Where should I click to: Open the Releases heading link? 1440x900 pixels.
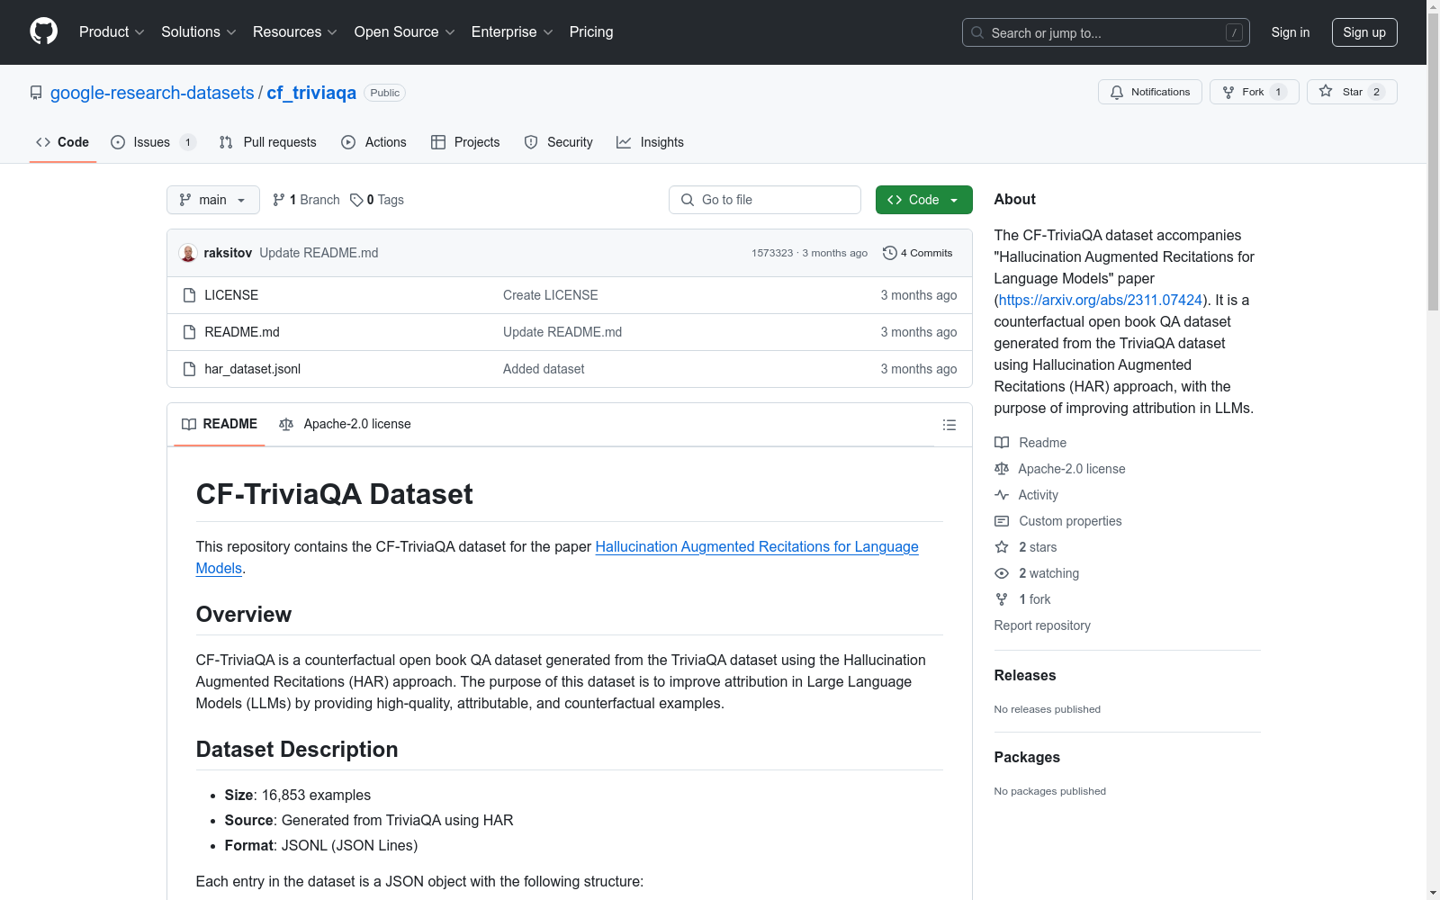click(1025, 676)
